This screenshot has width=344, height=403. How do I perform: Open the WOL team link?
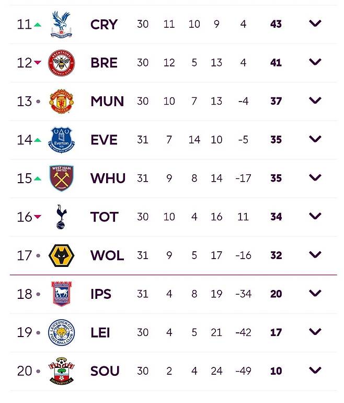[107, 256]
